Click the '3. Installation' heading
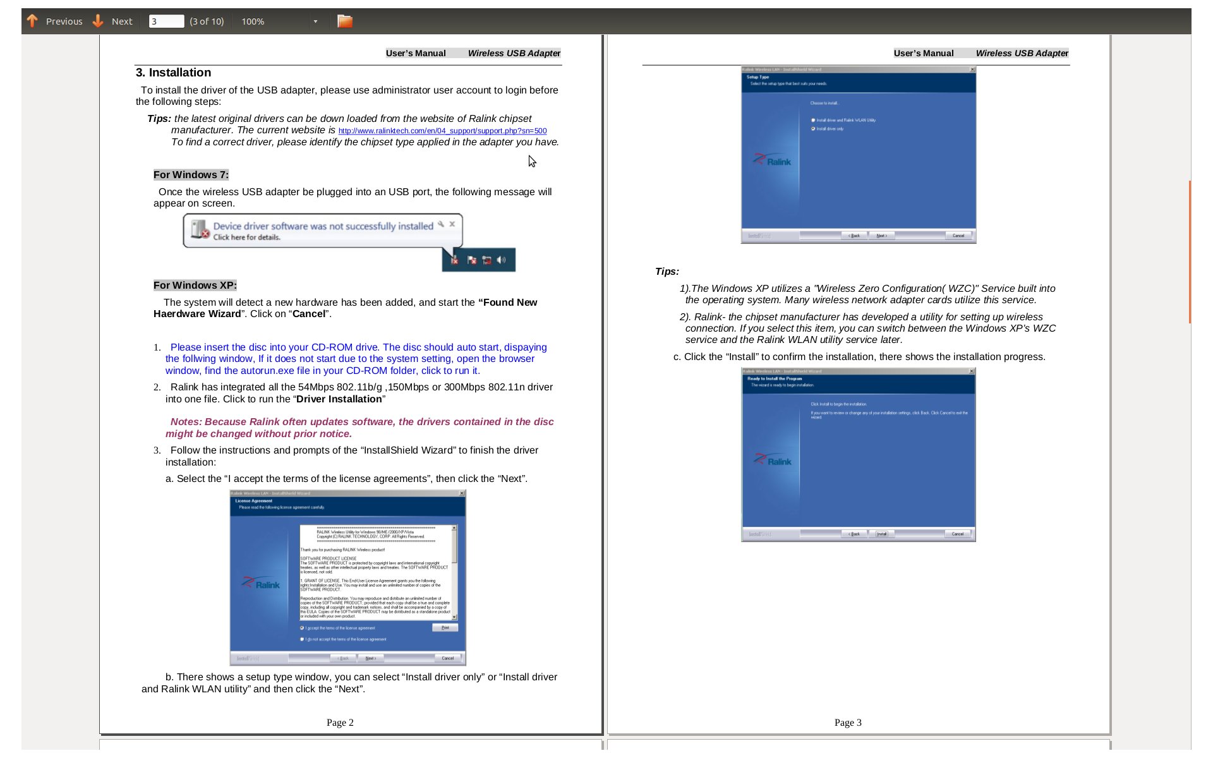The height and width of the screenshot is (758, 1213). (173, 73)
